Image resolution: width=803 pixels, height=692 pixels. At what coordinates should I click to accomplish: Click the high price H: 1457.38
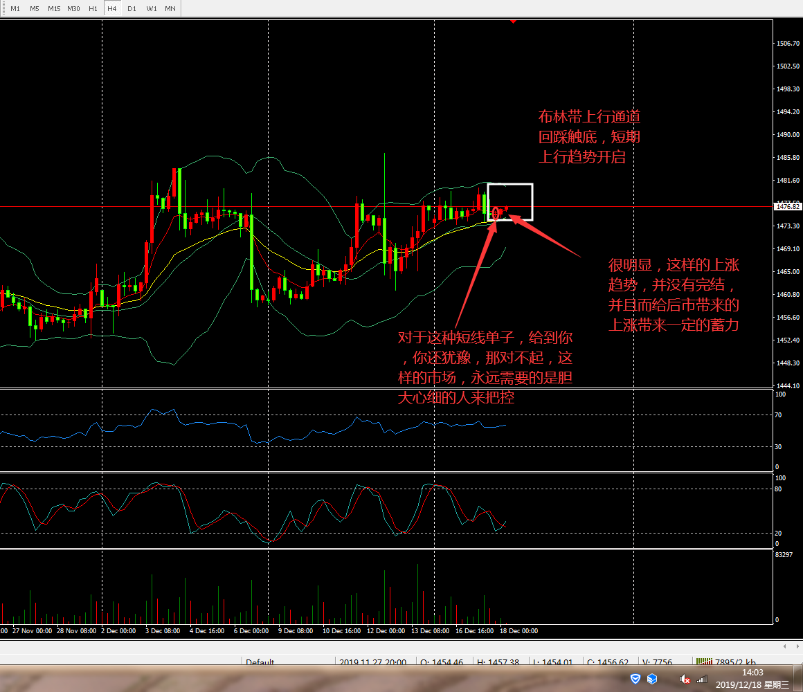click(498, 662)
